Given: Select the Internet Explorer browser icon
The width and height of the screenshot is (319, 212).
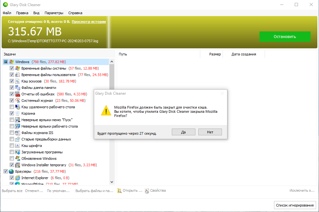Looking at the screenshot, I should click(x=17, y=178).
